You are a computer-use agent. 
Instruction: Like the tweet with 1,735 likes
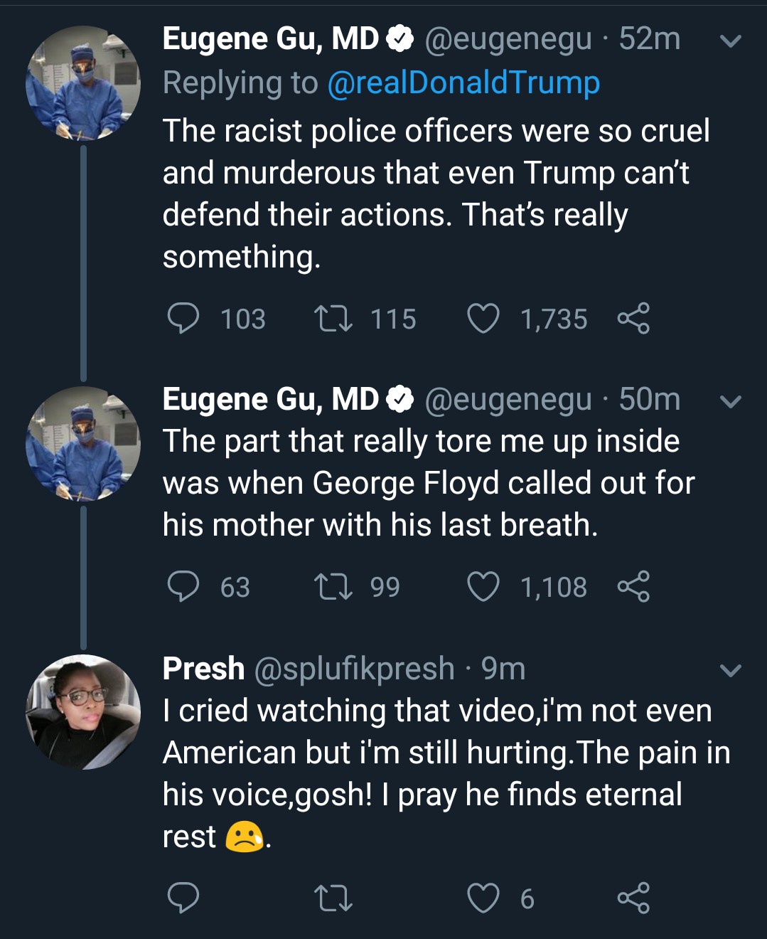483,319
